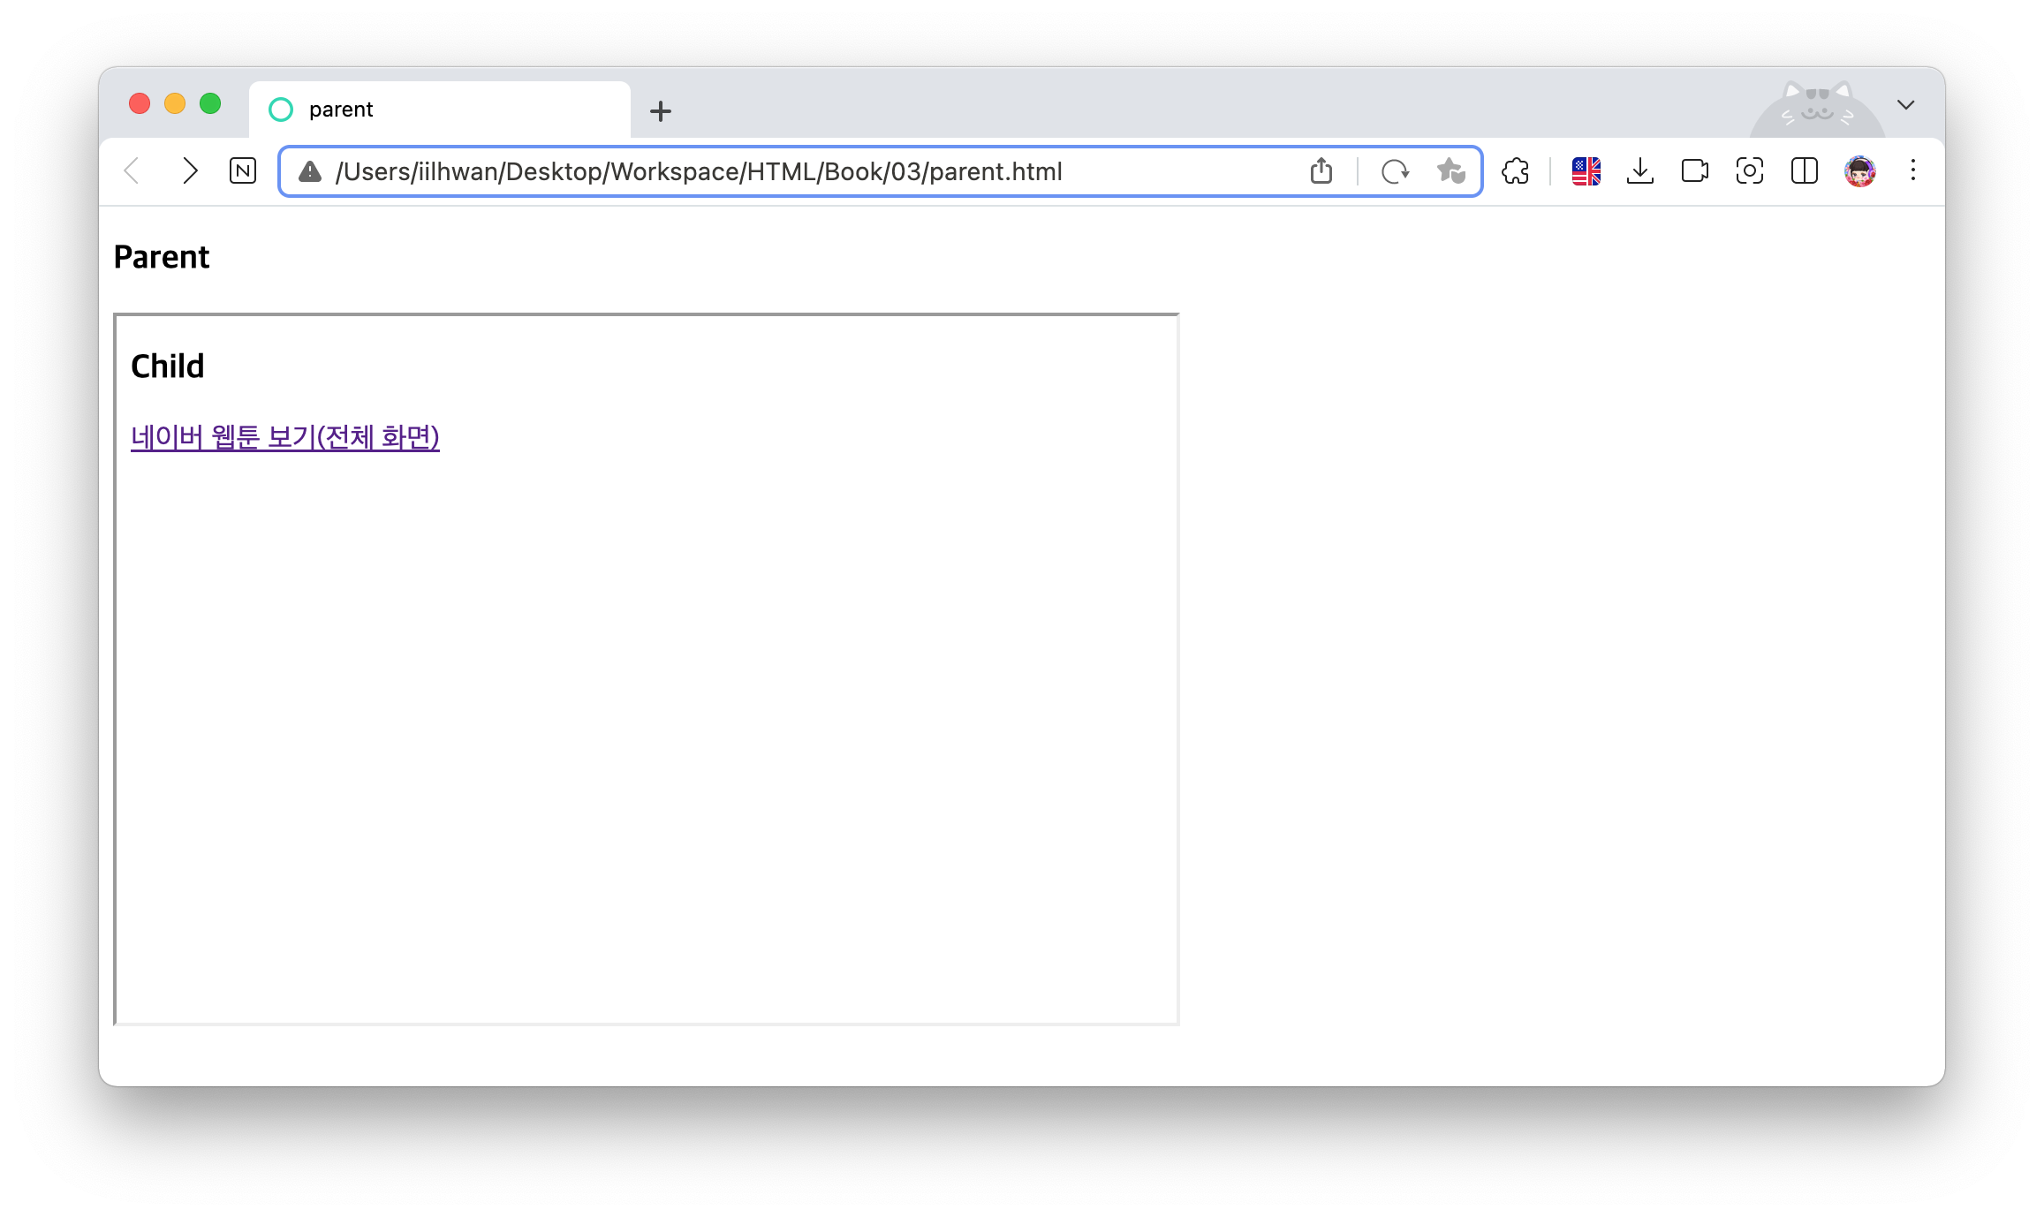Expand the tab search chevron
Screen dimensions: 2044x1217
[x=1905, y=105]
